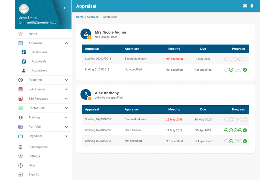Viewport: 276px width, 180px height.
Task: Open Alex Anthony's name heading
Action: tap(107, 93)
